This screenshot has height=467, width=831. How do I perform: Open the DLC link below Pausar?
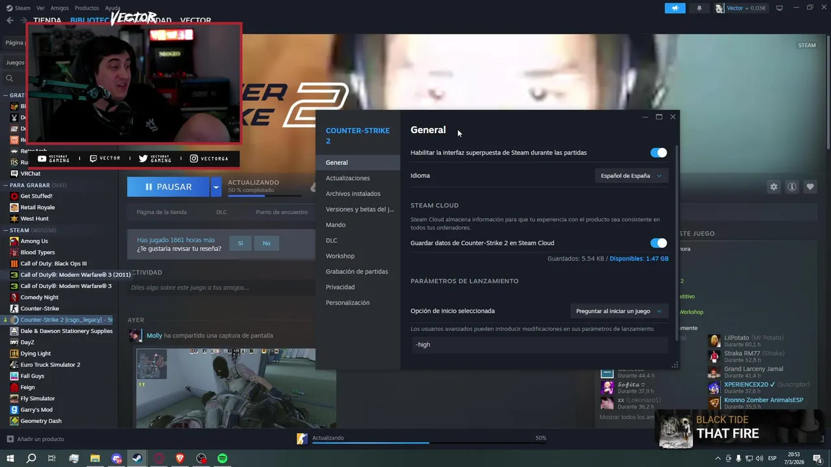221,212
